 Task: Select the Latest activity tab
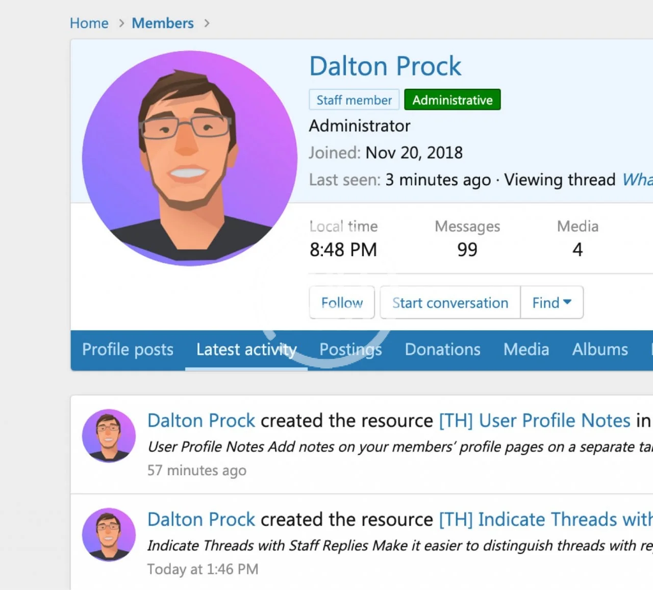coord(246,350)
